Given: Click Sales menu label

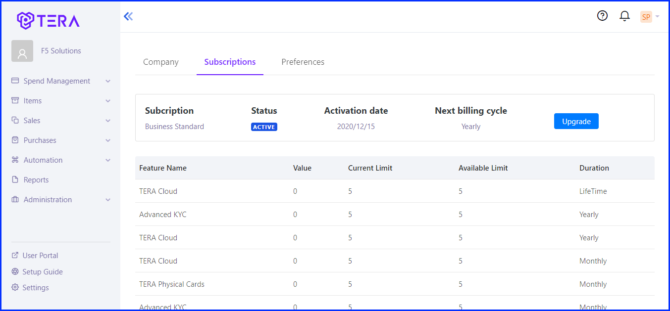Looking at the screenshot, I should tap(32, 121).
